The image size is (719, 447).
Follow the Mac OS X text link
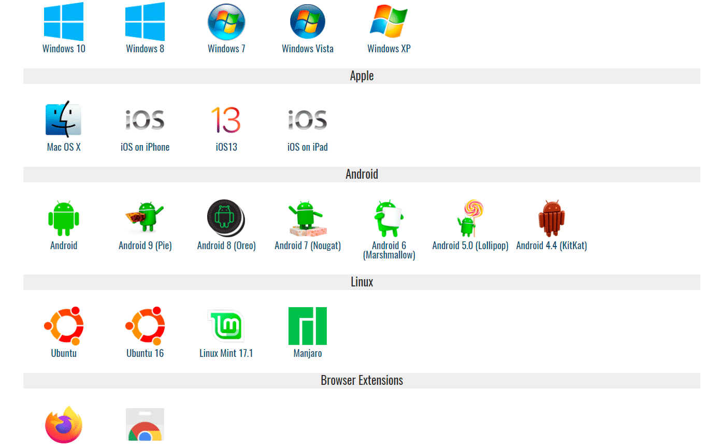click(x=64, y=147)
